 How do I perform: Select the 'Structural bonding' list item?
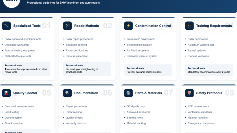(76, 45)
